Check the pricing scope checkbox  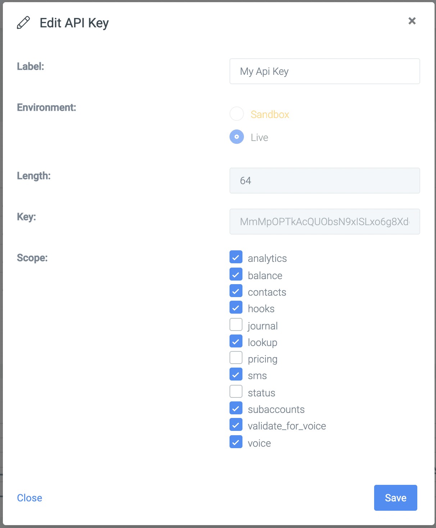pos(236,358)
